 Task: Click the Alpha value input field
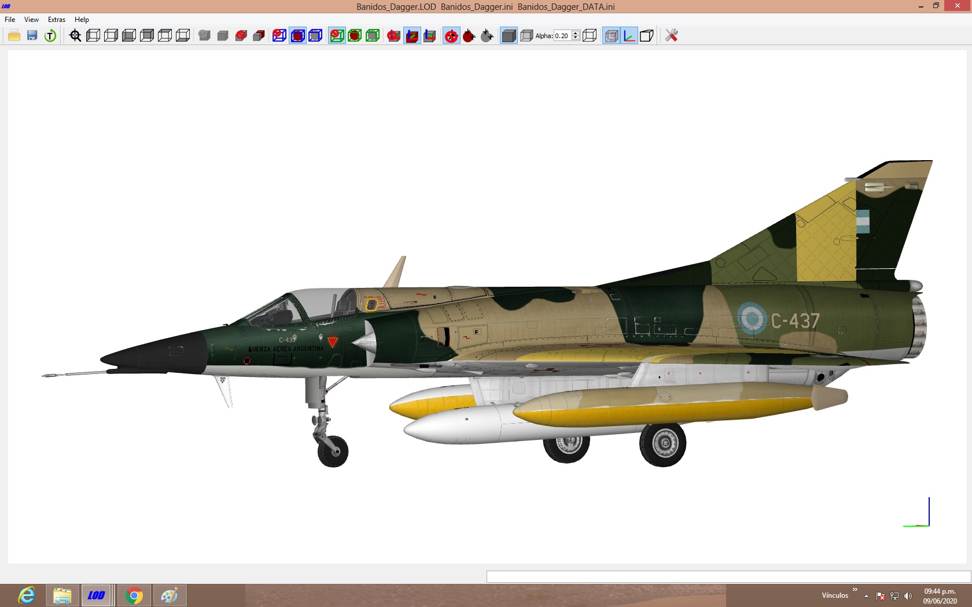coord(562,36)
